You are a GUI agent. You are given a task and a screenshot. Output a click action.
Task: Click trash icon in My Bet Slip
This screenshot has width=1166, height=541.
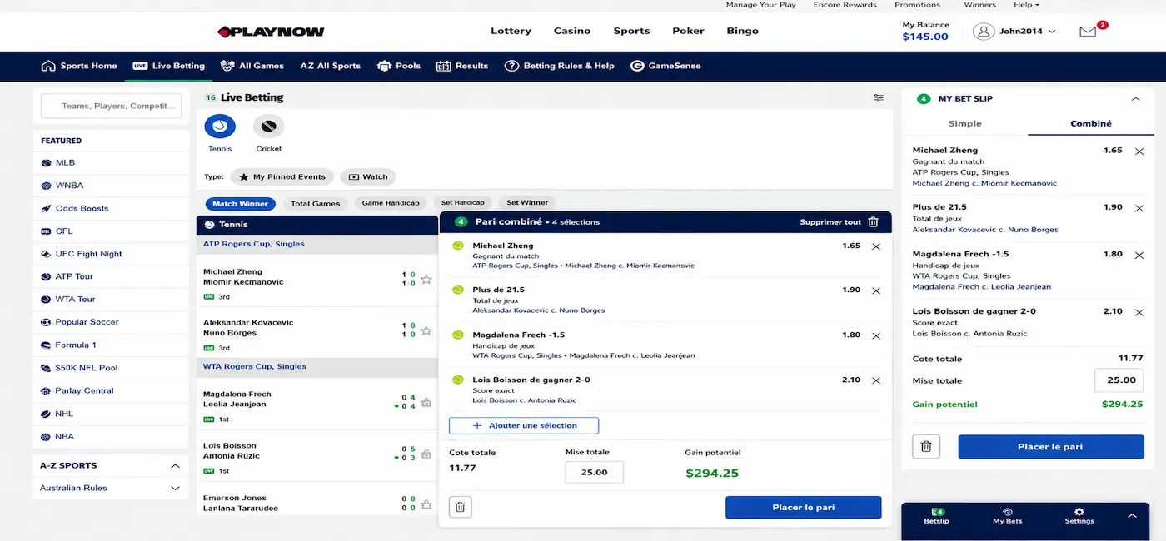926,447
